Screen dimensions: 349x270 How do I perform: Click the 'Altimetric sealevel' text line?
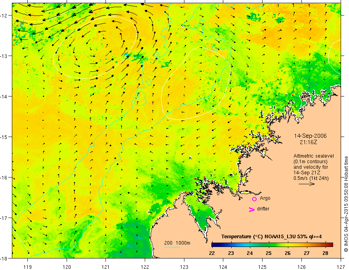click(314, 156)
